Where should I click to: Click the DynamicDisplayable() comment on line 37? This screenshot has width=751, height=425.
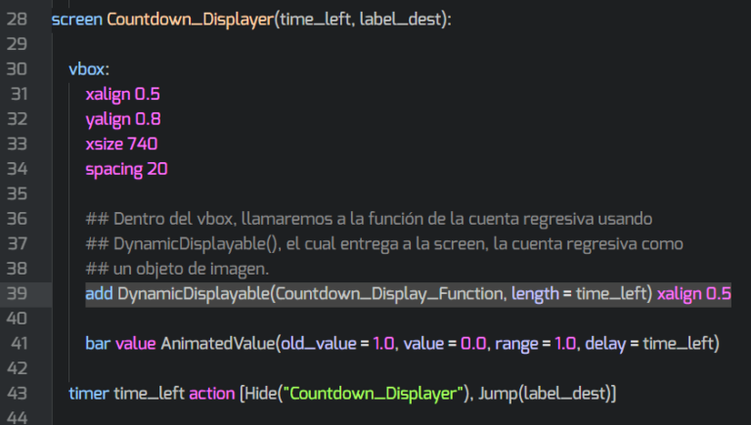[383, 243]
